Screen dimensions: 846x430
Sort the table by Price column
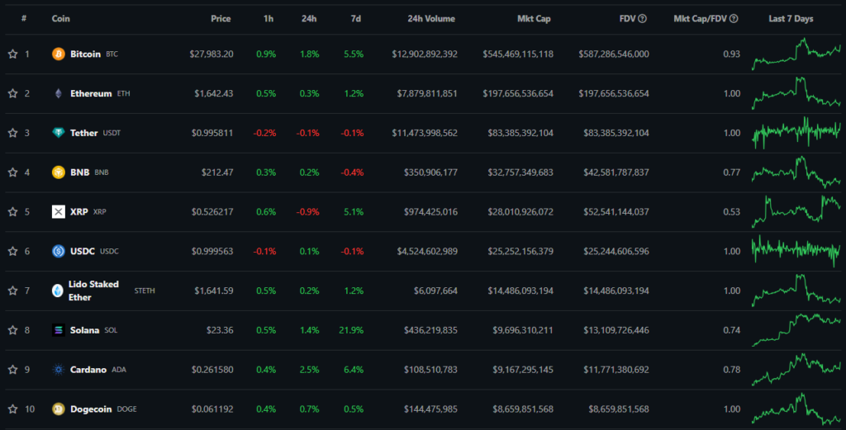tap(221, 18)
